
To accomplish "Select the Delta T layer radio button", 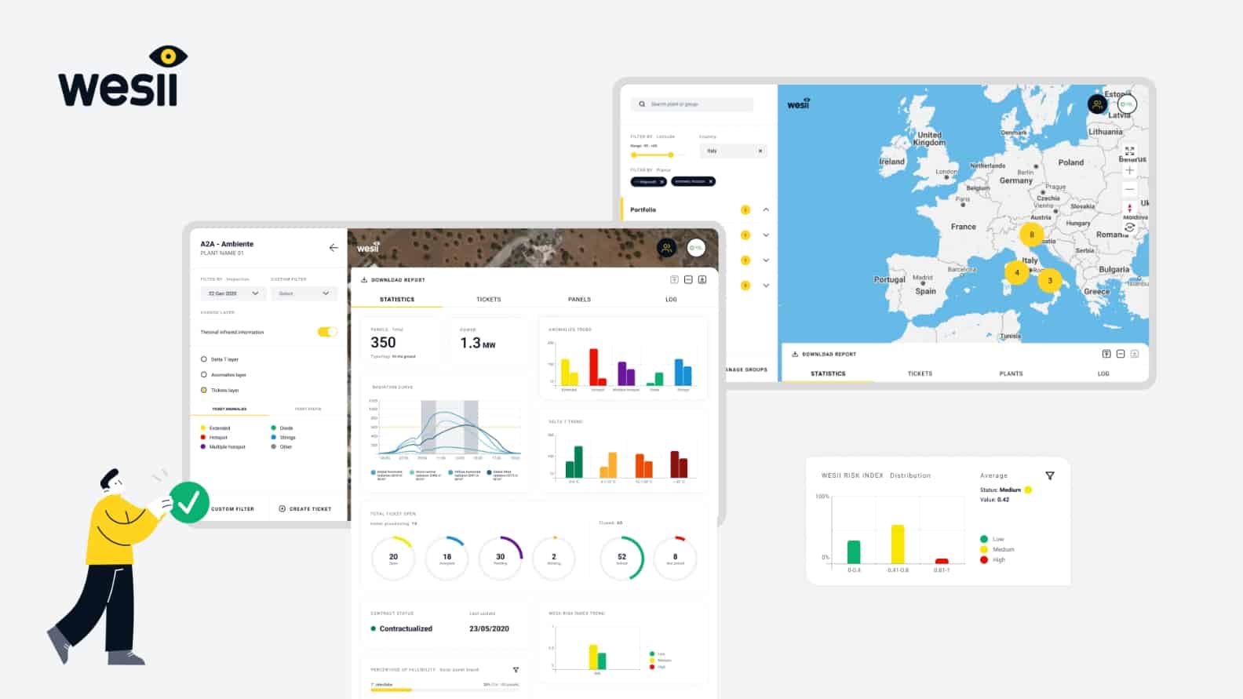I will 204,359.
